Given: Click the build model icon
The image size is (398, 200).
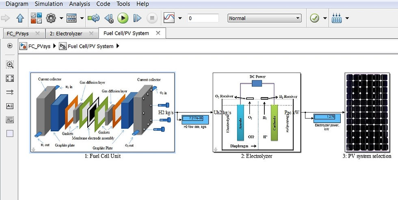Looking at the screenshot, I should coord(337,18).
